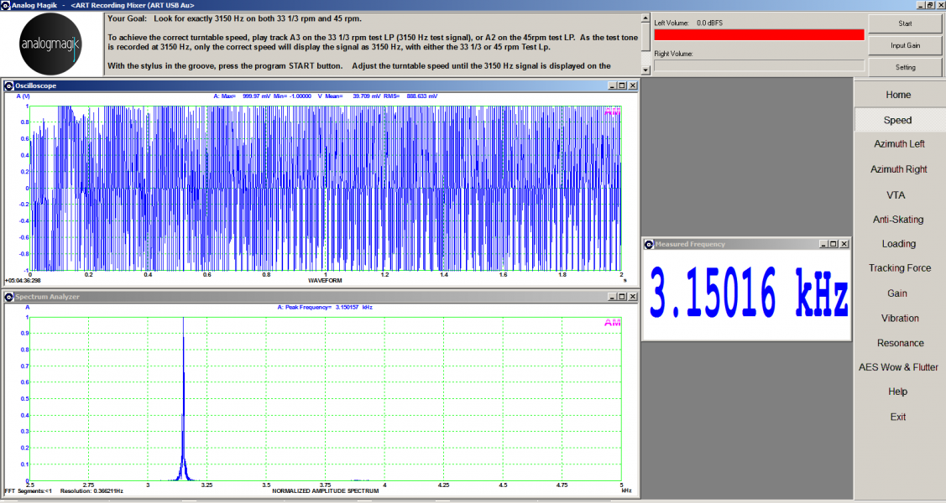946x503 pixels.
Task: Open the Anti-Skating section
Action: pyautogui.click(x=898, y=219)
